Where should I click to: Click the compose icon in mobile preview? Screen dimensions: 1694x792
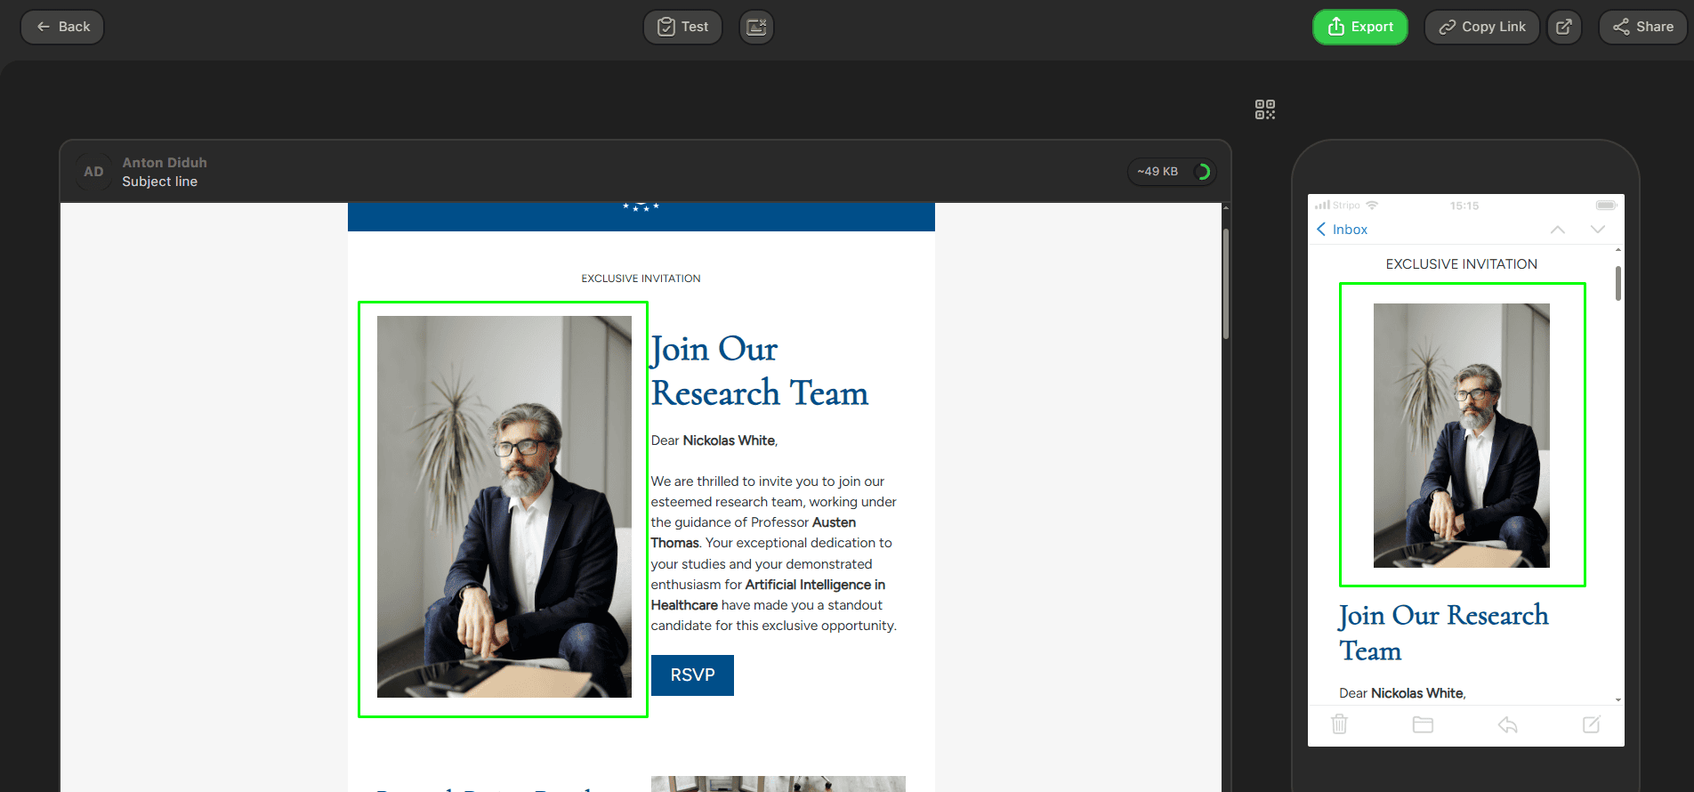(x=1592, y=724)
